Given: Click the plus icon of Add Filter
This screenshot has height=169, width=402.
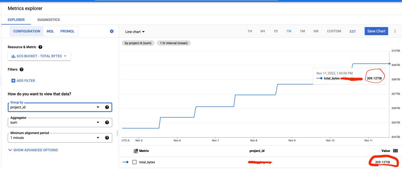Looking at the screenshot, I should tap(13, 81).
